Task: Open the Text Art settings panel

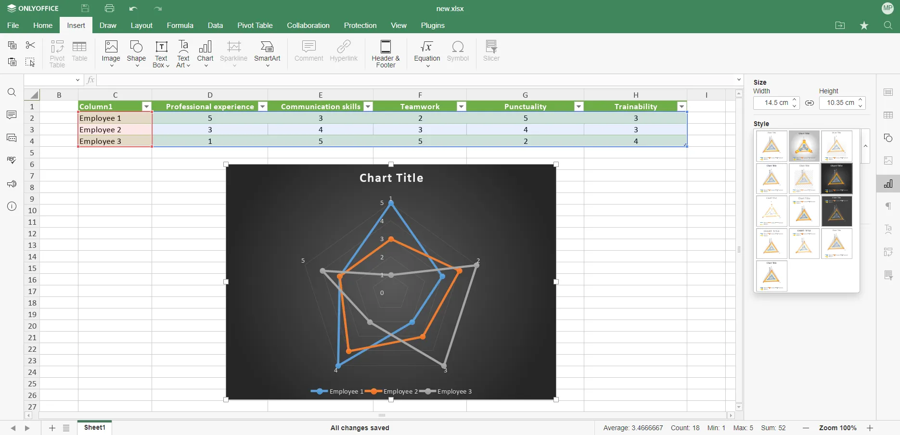Action: pos(888,230)
